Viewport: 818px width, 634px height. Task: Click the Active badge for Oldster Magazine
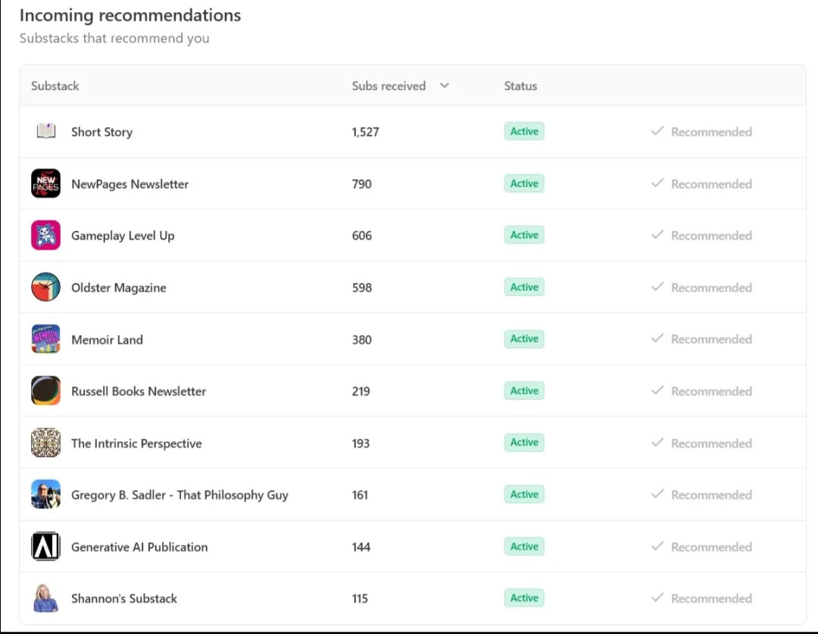[524, 287]
